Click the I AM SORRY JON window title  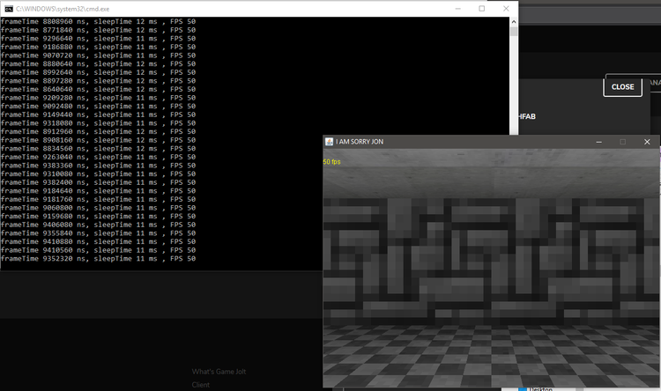[x=360, y=142]
